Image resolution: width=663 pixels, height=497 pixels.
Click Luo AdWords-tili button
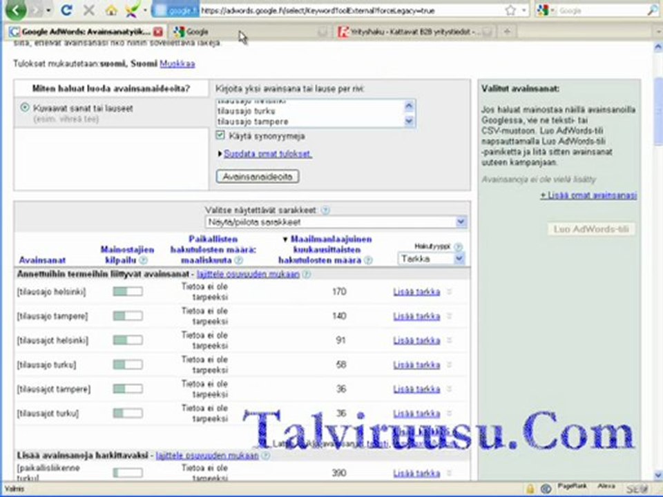(x=591, y=229)
